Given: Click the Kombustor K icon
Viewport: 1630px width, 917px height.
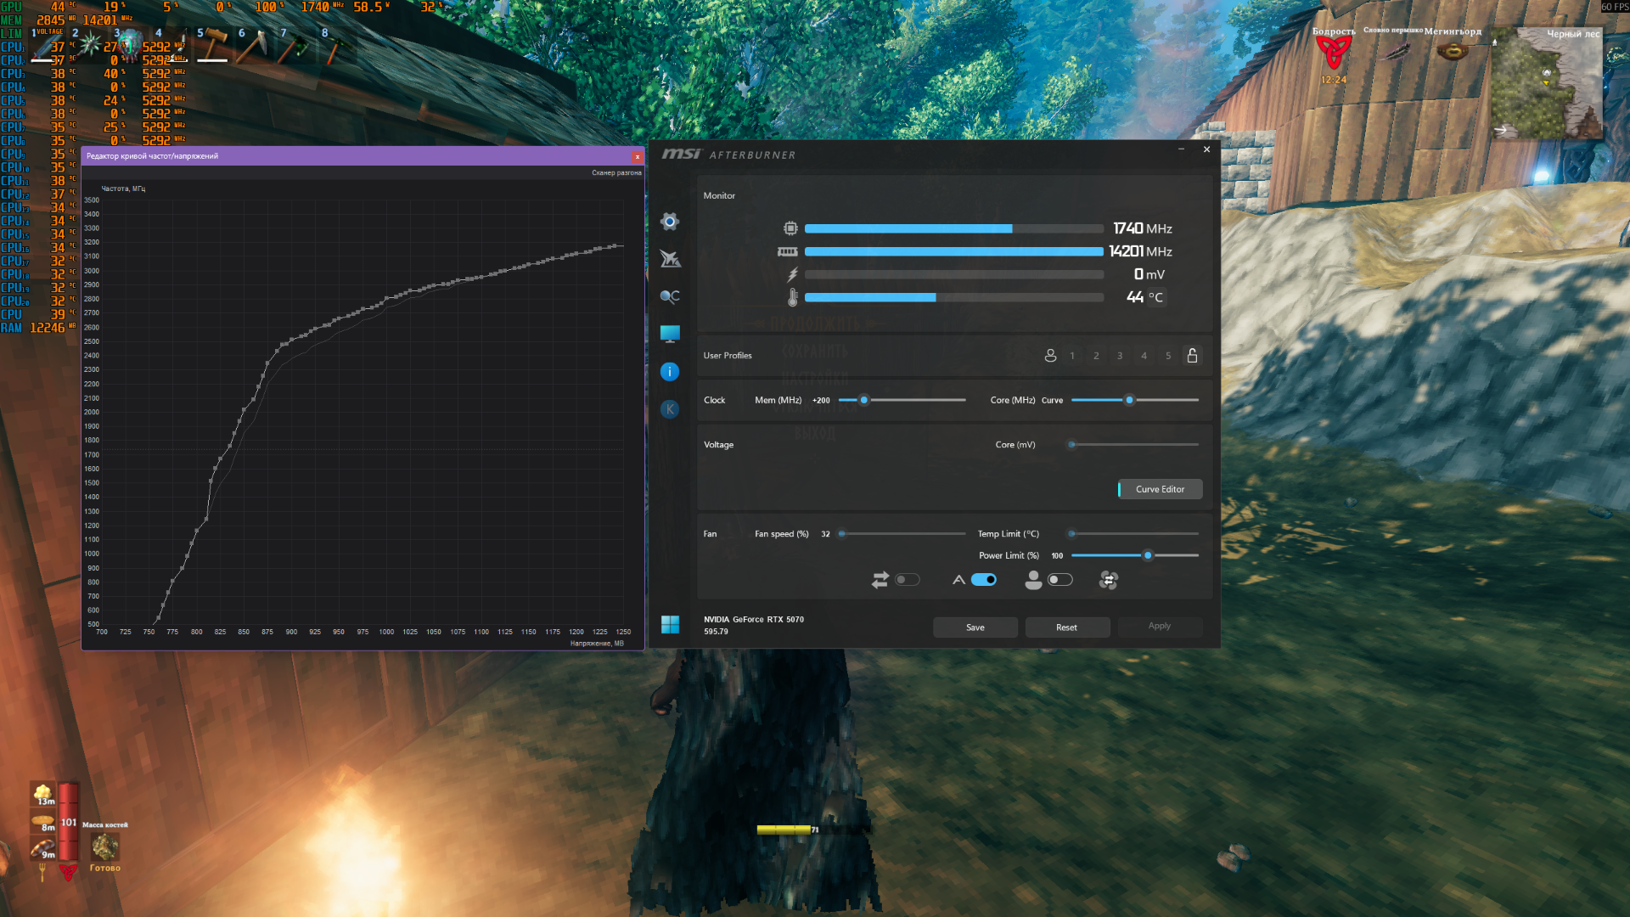Looking at the screenshot, I should point(670,409).
